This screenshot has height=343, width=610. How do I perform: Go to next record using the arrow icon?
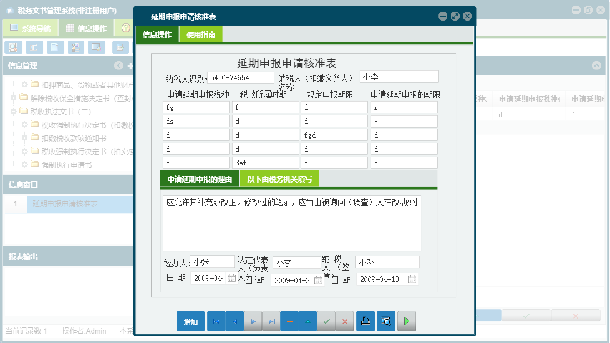pyautogui.click(x=253, y=321)
